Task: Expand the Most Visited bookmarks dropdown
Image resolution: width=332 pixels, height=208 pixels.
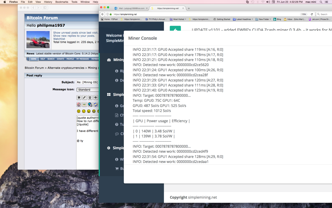Action: tap(178, 19)
